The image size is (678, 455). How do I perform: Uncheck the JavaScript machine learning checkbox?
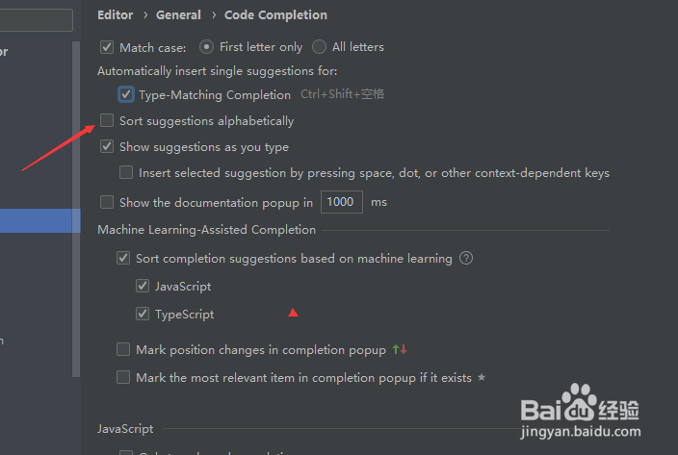[x=143, y=286]
